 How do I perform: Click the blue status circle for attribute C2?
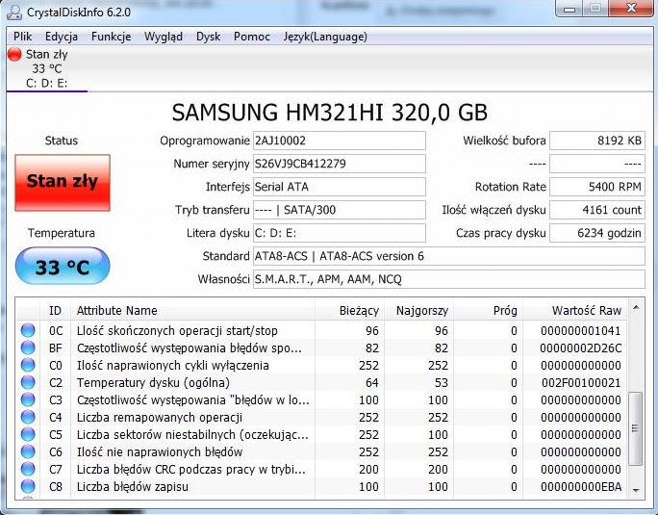coord(28,382)
